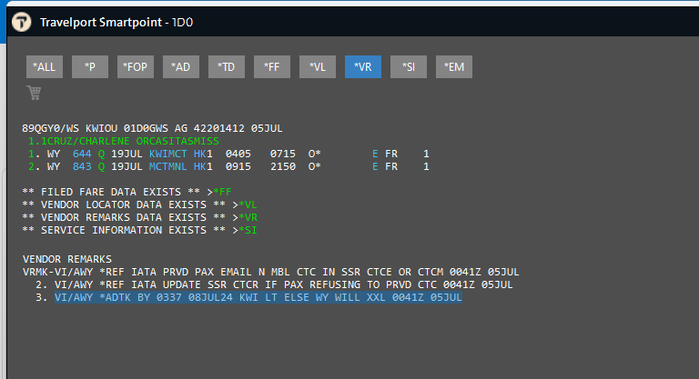Select the highlighted *VR button
The height and width of the screenshot is (379, 699).
pos(363,67)
